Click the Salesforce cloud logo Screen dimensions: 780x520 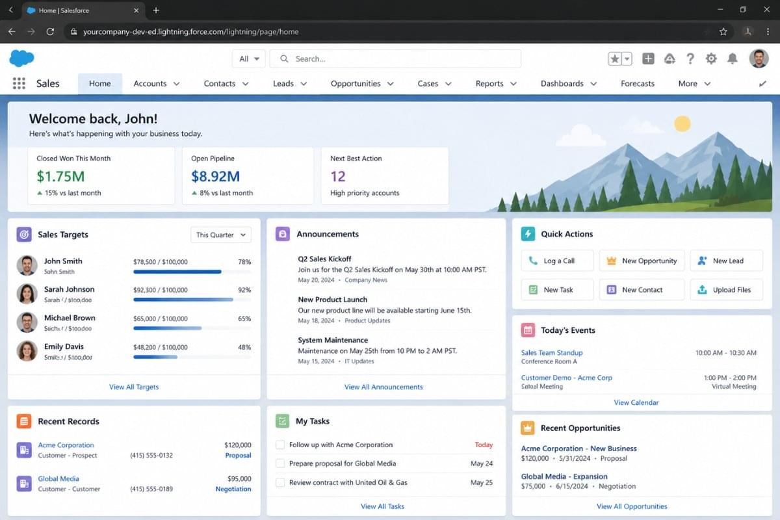pyautogui.click(x=21, y=58)
